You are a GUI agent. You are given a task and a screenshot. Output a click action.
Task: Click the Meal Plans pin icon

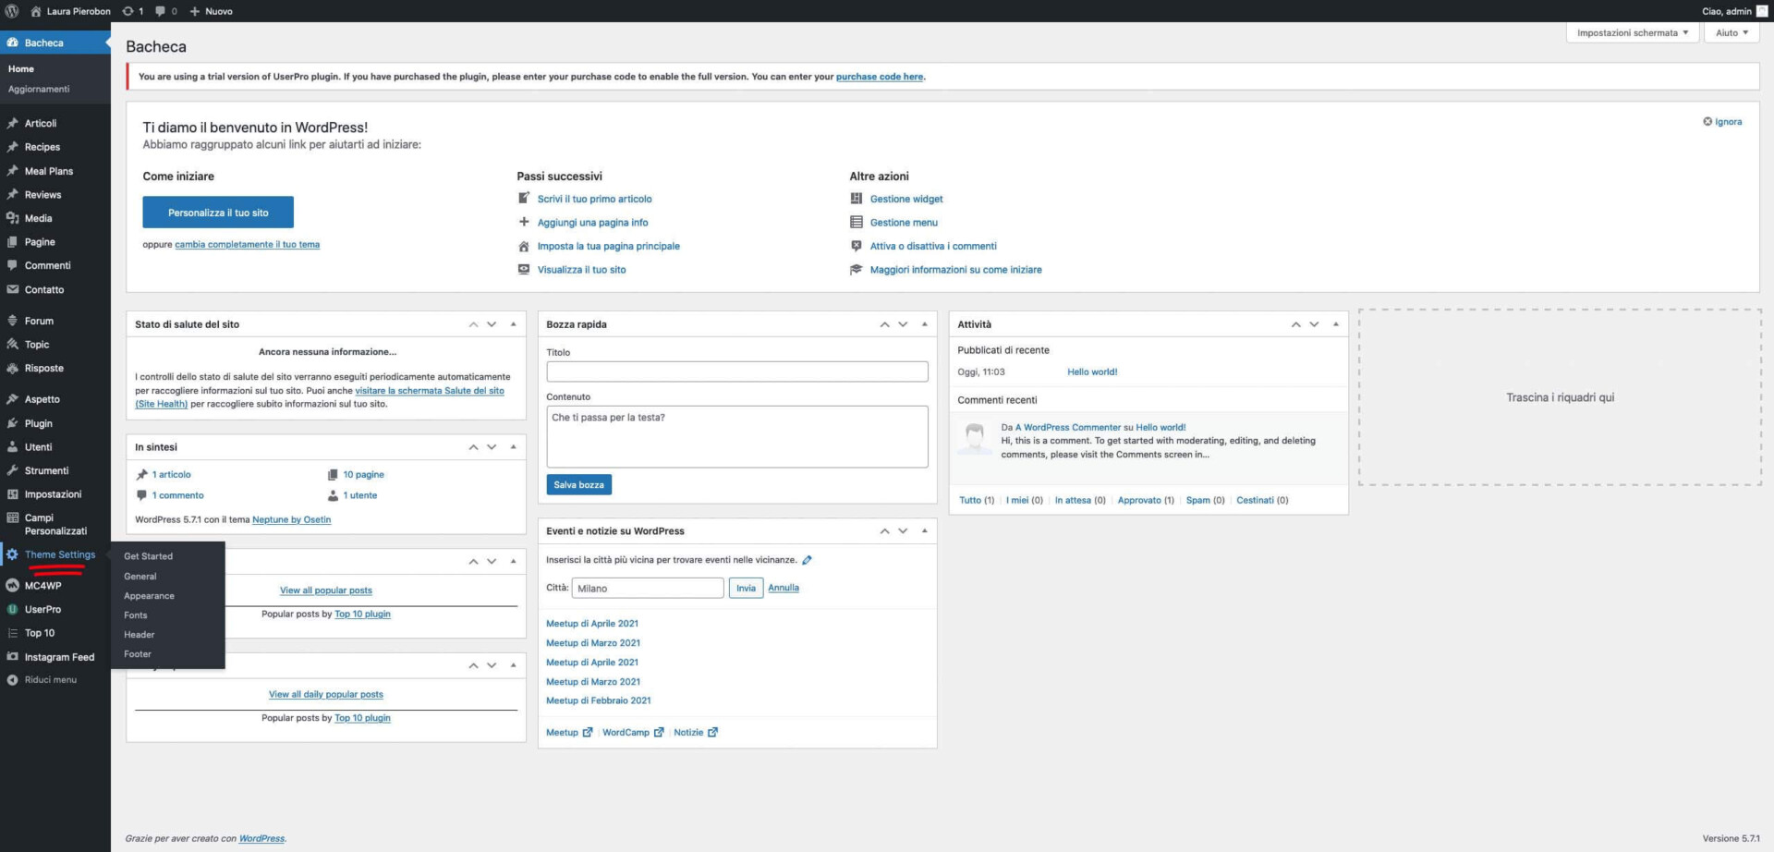tap(13, 171)
